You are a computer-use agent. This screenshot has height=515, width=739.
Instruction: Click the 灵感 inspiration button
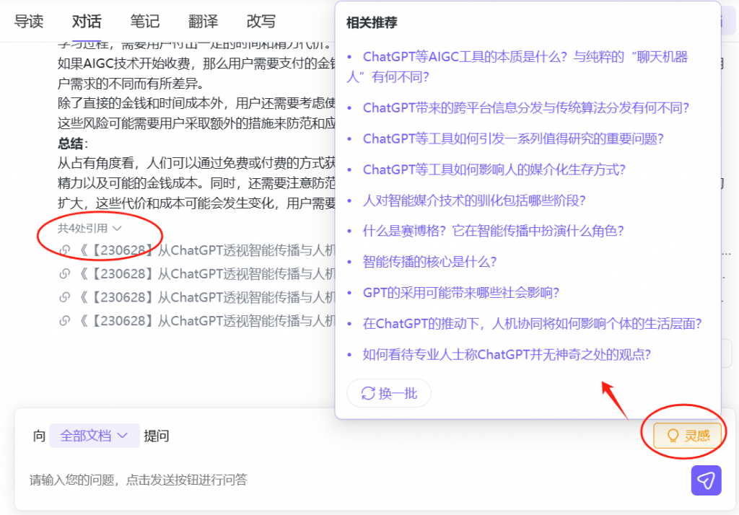coord(688,436)
